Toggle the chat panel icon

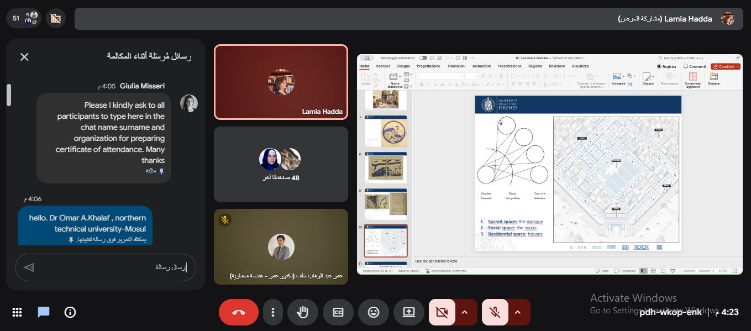click(44, 312)
